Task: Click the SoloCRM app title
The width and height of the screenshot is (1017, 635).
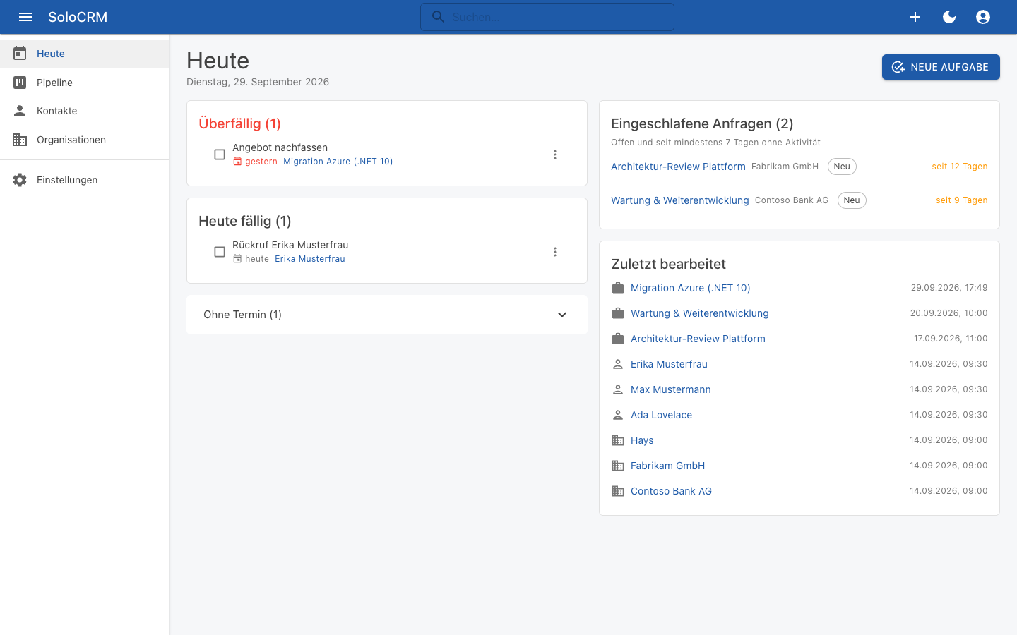Action: point(78,17)
